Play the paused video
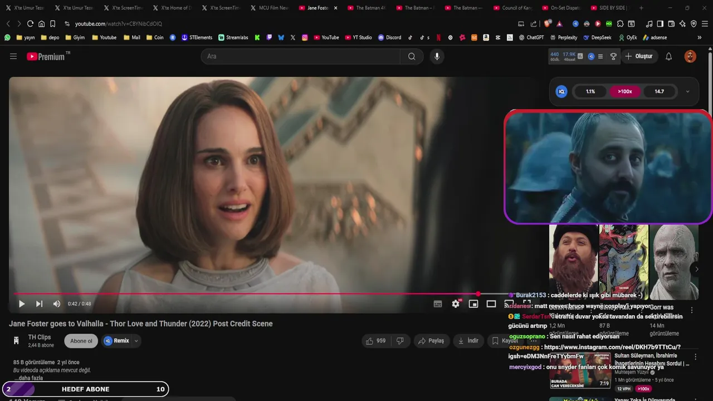Viewport: 713px width, 401px height. point(22,304)
